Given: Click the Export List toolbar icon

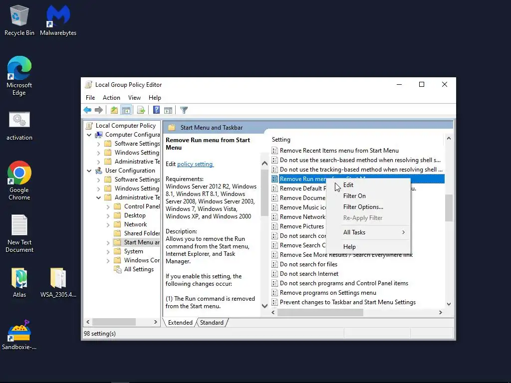Looking at the screenshot, I should 141,110.
